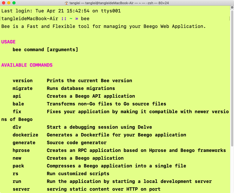The height and width of the screenshot is (193, 234).
Task: Click the 'AVAILABLE COMMANDS' heading
Action: 27,65
